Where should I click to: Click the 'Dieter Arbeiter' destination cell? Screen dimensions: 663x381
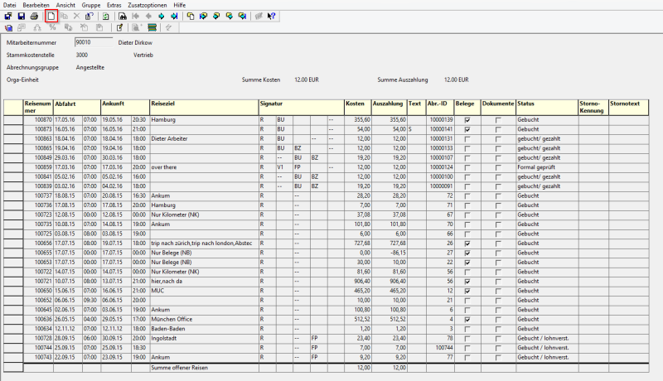click(x=204, y=139)
